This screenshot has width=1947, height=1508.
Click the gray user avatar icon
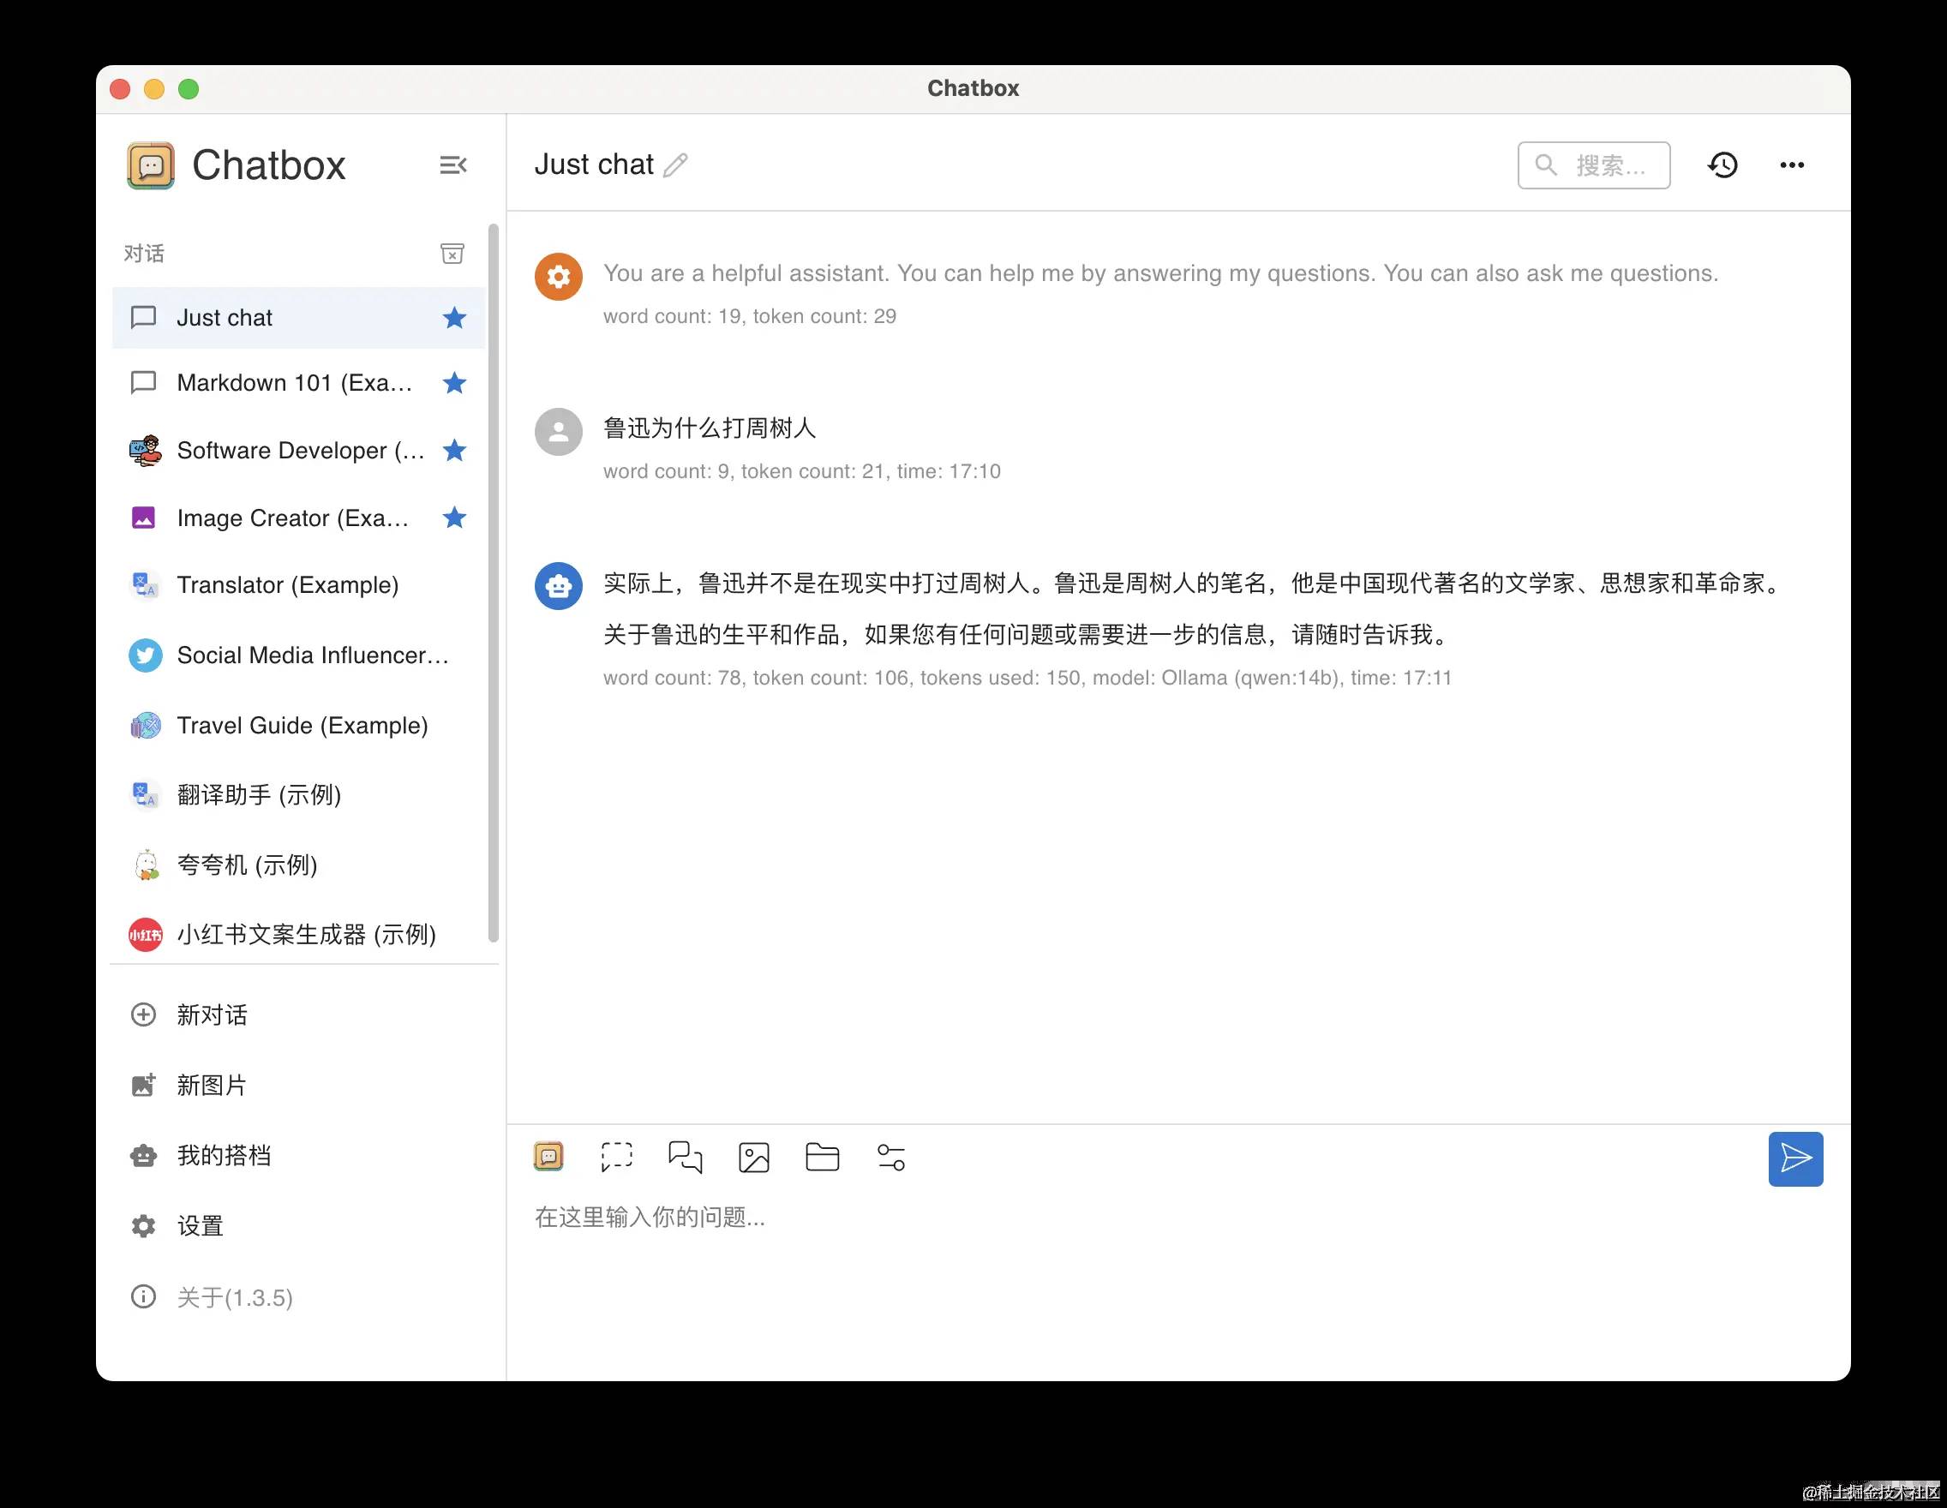coord(558,431)
